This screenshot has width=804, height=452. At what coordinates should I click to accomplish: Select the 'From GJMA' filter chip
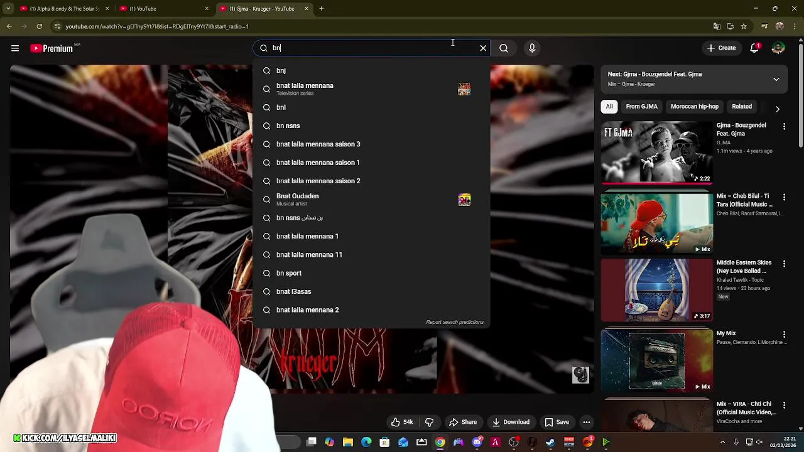point(641,107)
